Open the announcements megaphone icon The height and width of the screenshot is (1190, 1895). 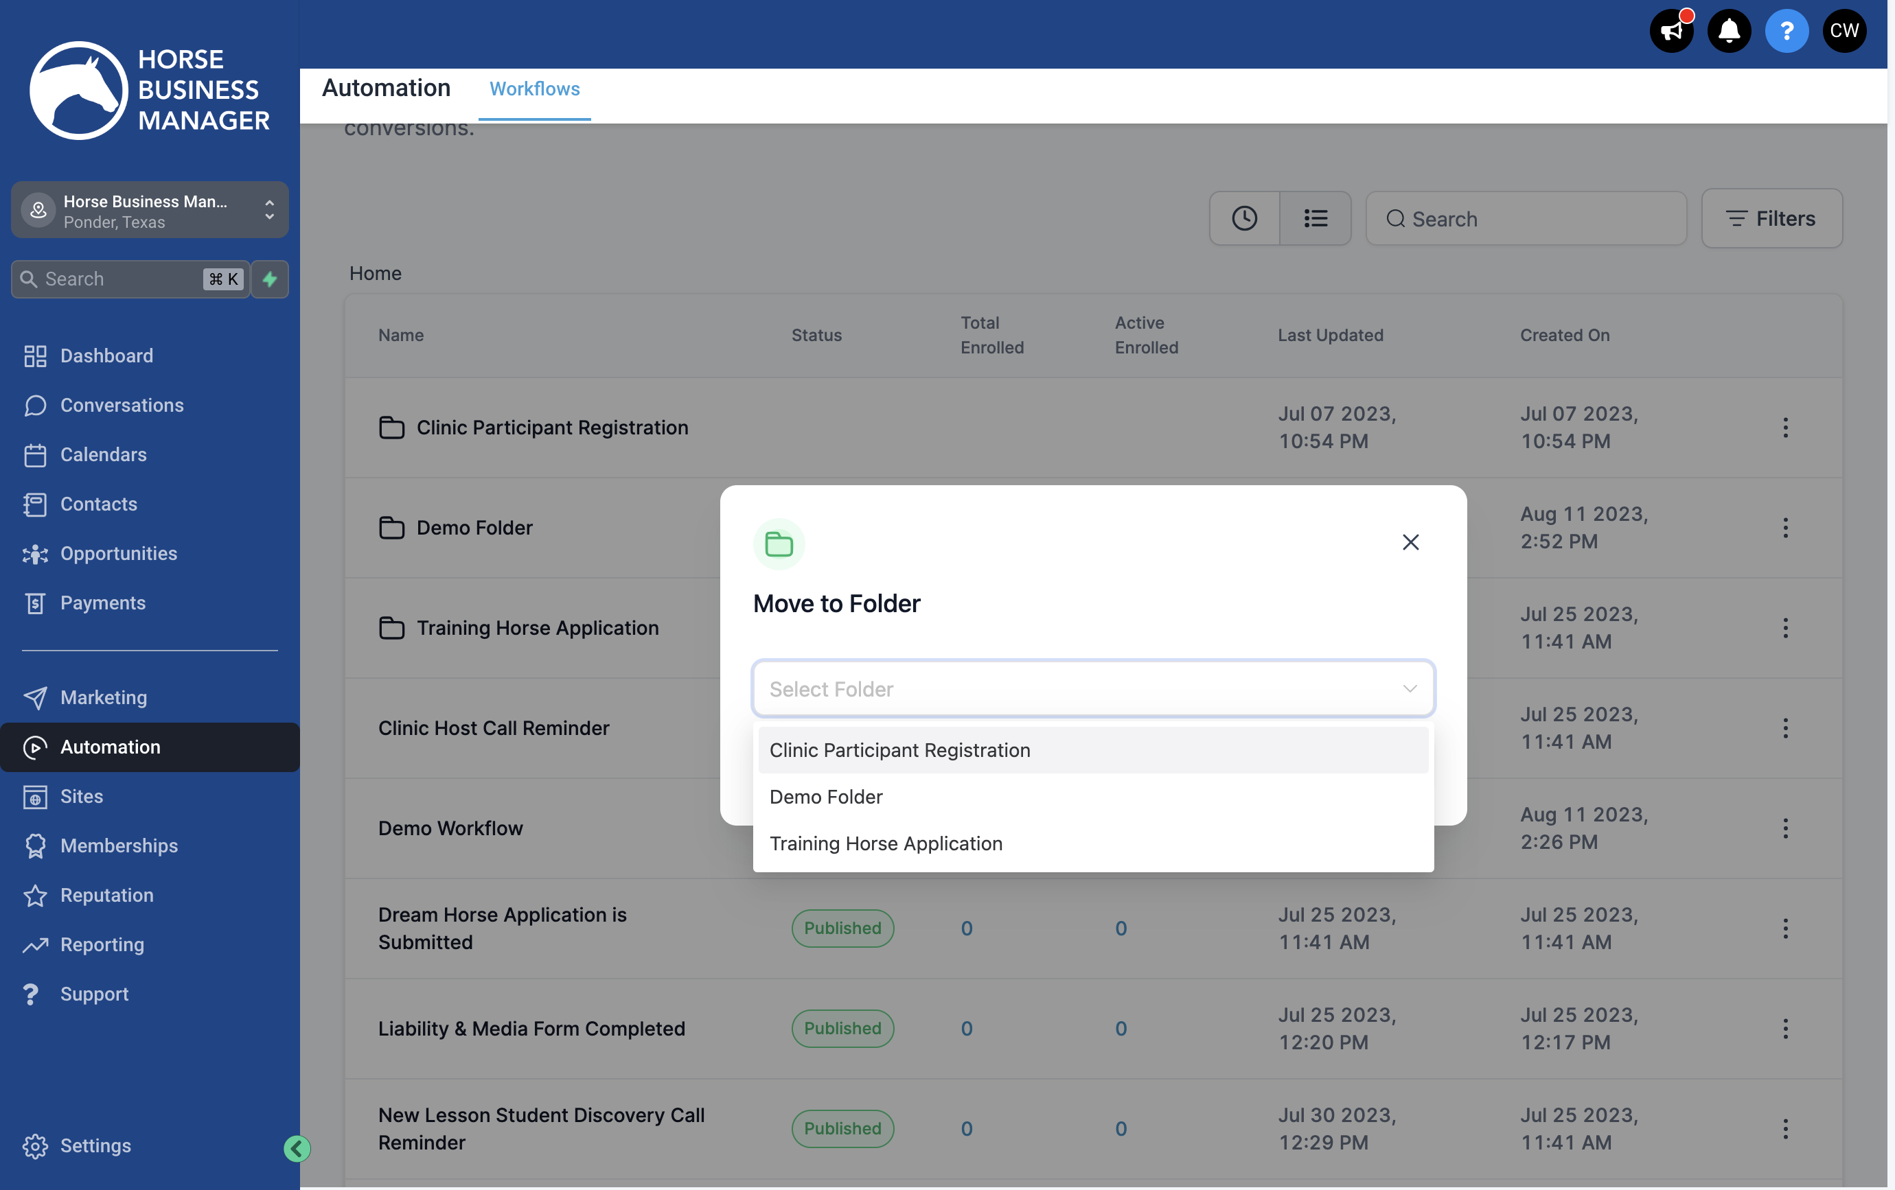point(1670,31)
